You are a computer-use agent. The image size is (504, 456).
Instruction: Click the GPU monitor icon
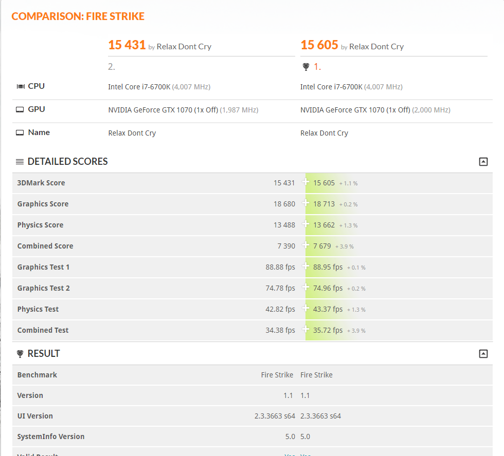pyautogui.click(x=20, y=110)
